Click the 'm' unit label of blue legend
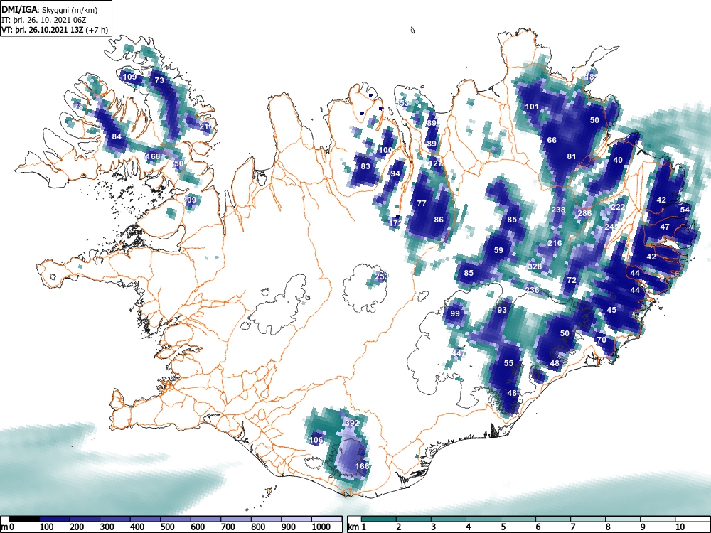 [4, 527]
